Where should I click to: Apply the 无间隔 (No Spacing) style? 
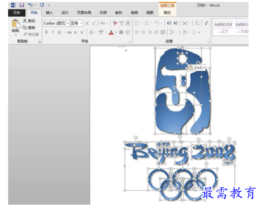241,27
